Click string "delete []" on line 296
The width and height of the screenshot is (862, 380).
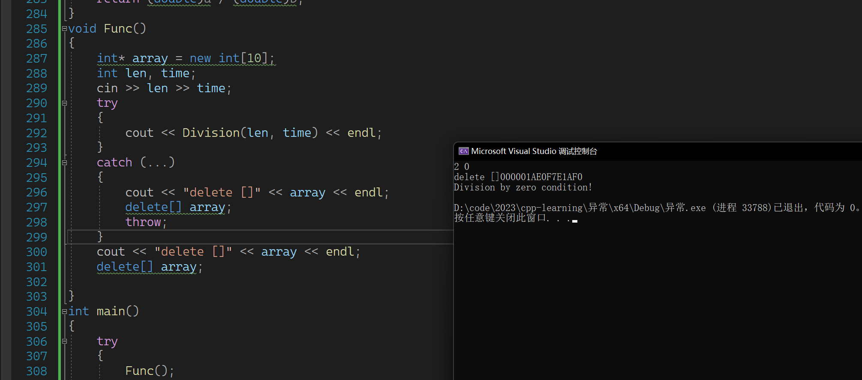(222, 193)
